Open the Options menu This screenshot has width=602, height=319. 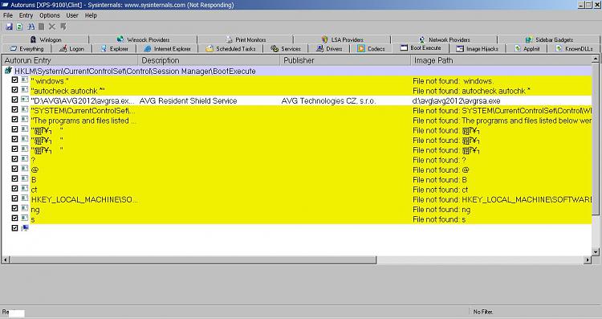tap(50, 15)
